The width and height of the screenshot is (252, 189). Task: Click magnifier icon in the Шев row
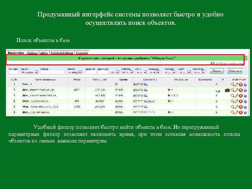tap(232, 101)
